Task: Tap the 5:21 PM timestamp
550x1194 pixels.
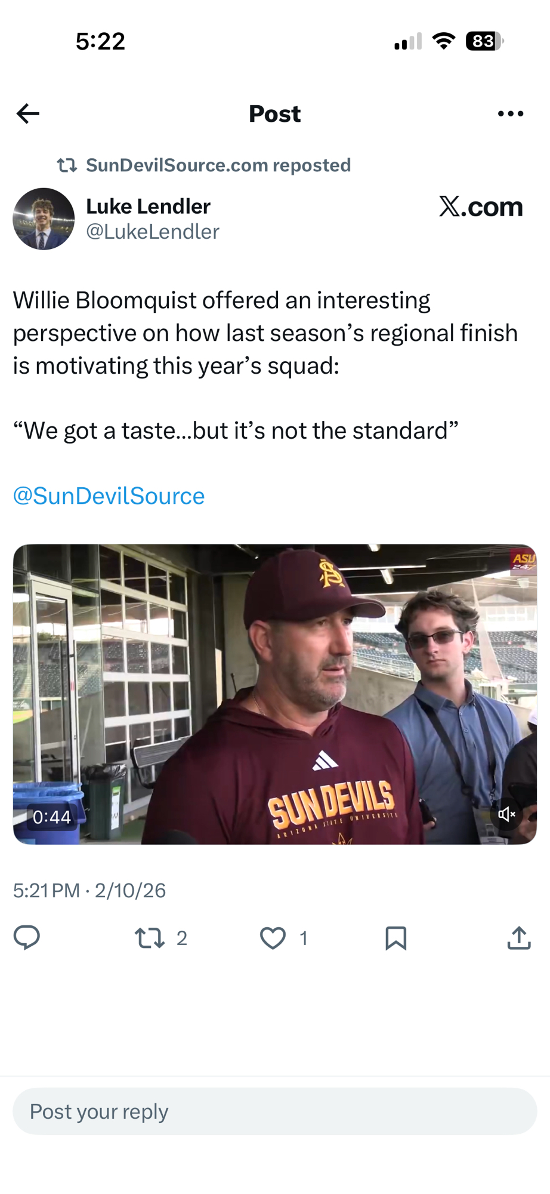Action: click(47, 890)
